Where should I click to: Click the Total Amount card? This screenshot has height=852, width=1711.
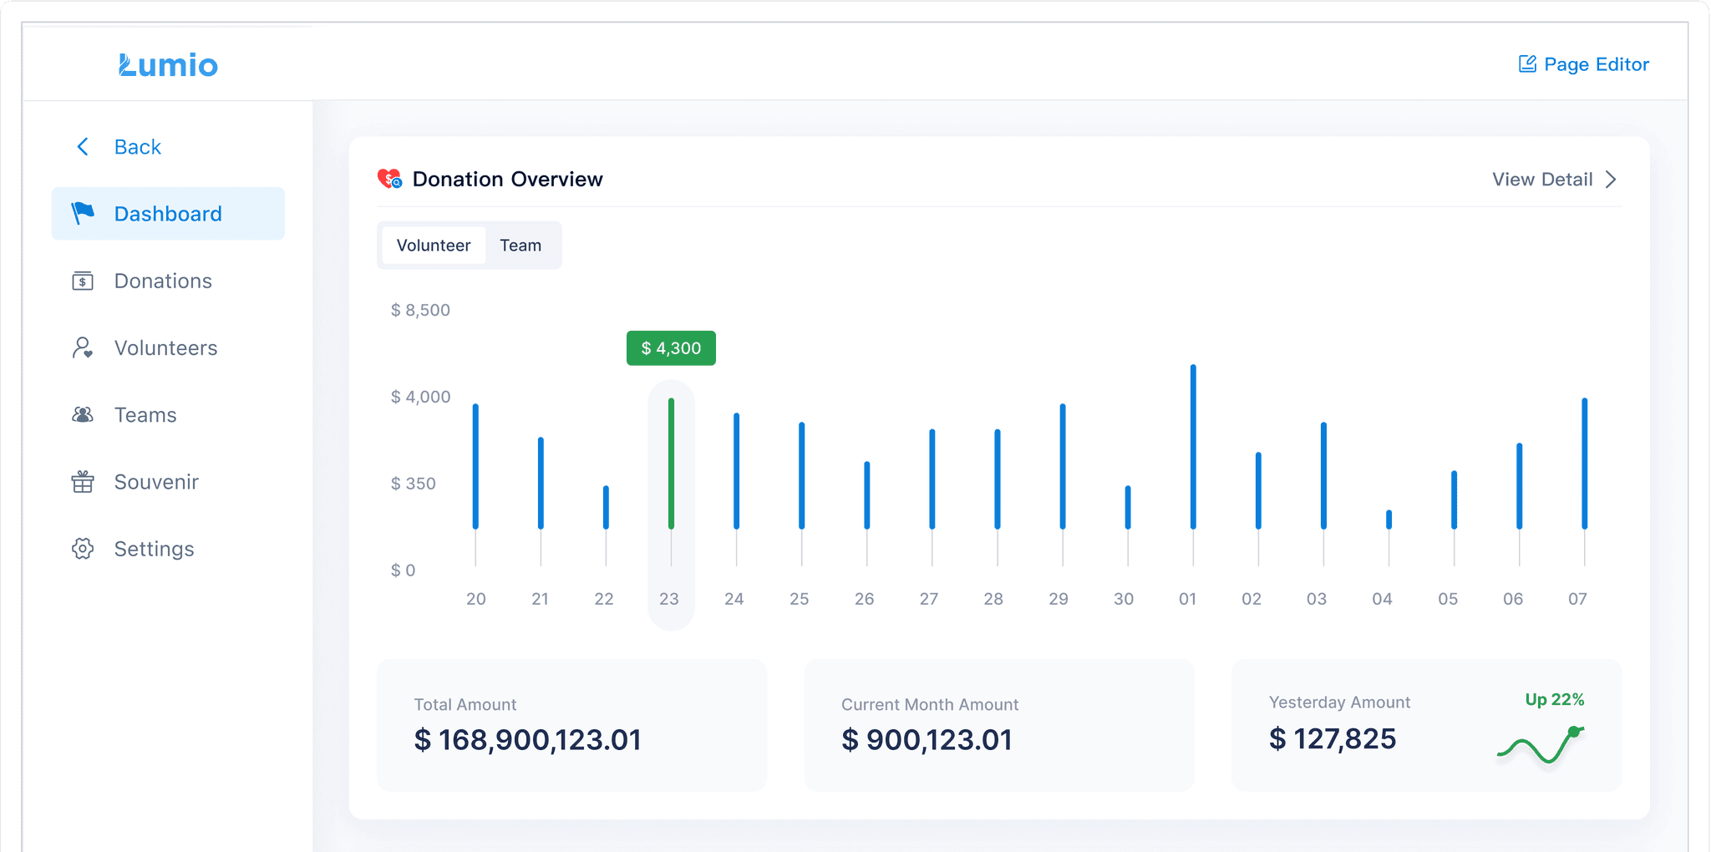(x=572, y=725)
